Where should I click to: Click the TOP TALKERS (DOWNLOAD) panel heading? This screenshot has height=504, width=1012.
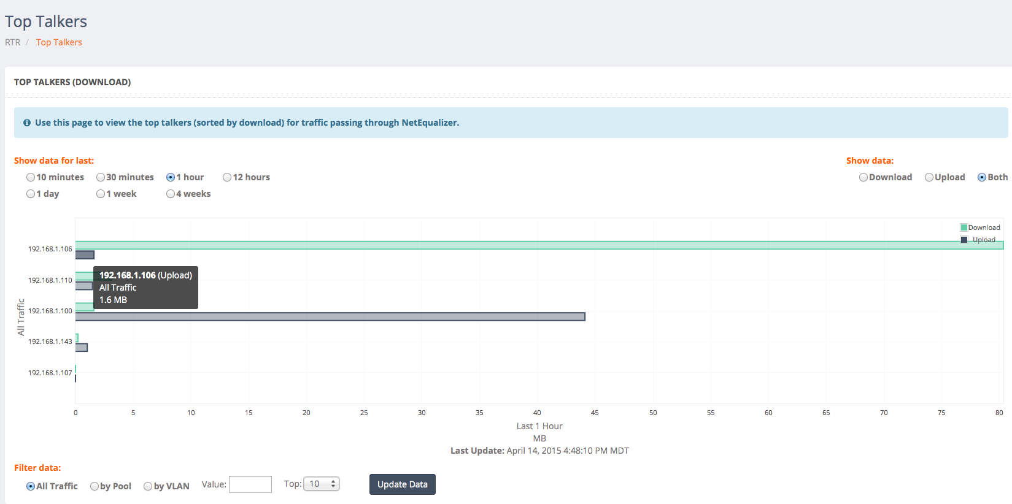point(72,82)
